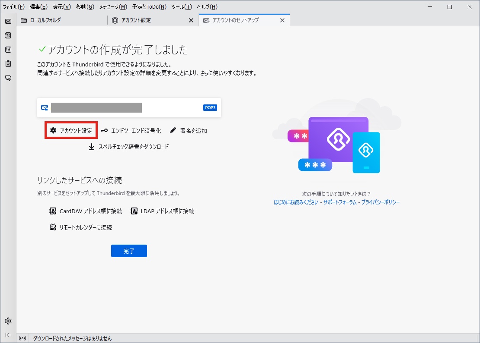Screen dimensions: 480x343
Task: Click text 次の手順について知りたいときは？
Action: coord(336,194)
